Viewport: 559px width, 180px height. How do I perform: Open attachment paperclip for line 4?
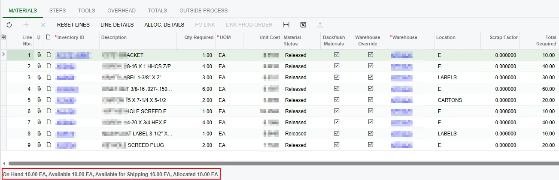(39, 89)
